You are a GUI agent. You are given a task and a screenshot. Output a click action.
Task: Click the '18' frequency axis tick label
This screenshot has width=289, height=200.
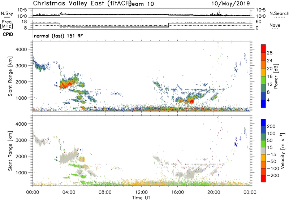24,22
